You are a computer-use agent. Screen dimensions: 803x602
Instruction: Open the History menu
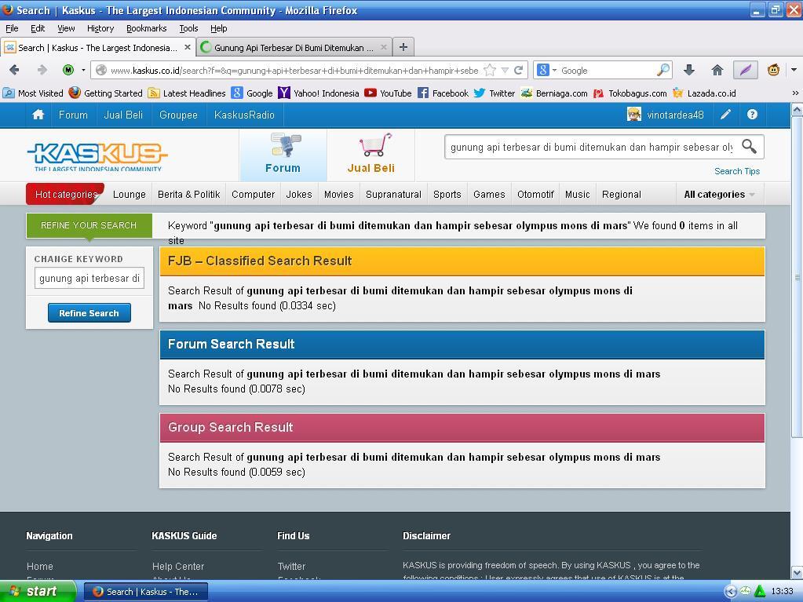(100, 28)
